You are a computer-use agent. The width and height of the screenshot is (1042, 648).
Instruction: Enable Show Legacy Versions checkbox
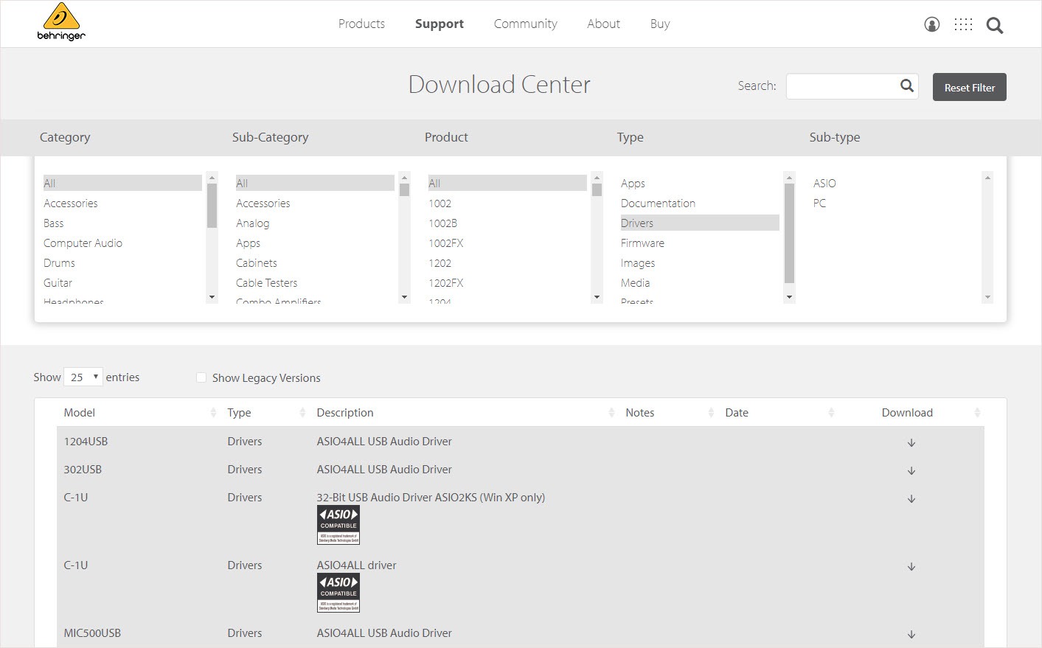(201, 377)
